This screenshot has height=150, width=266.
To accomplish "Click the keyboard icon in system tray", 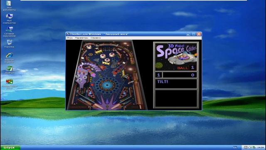I will [246, 147].
